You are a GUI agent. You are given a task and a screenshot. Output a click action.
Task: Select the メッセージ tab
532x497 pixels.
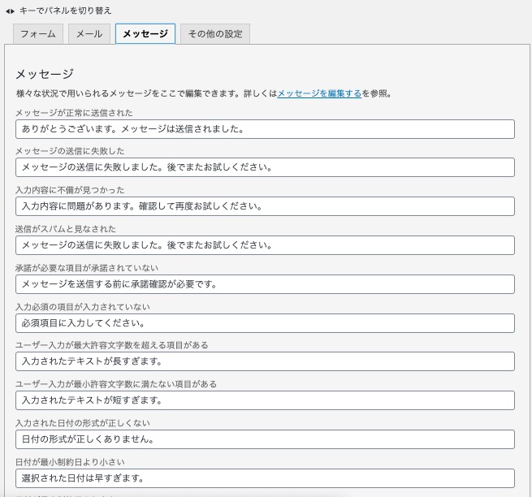(x=145, y=34)
